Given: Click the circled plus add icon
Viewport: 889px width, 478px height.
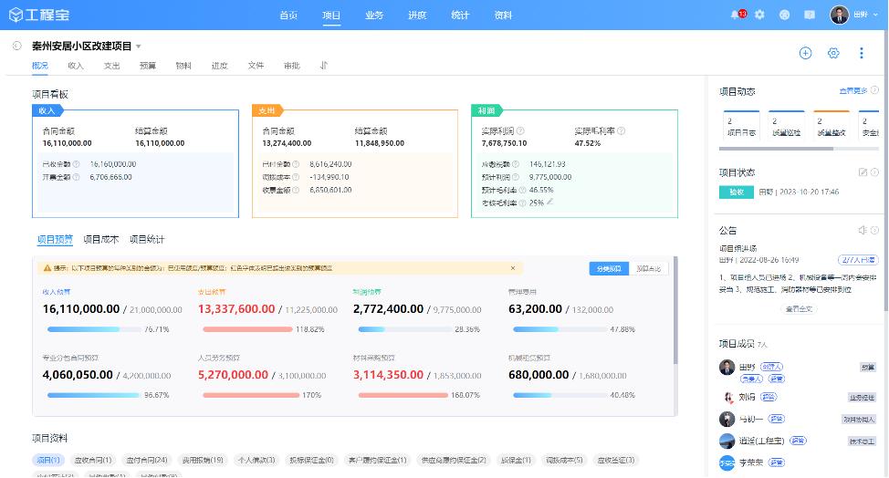Looking at the screenshot, I should point(806,53).
